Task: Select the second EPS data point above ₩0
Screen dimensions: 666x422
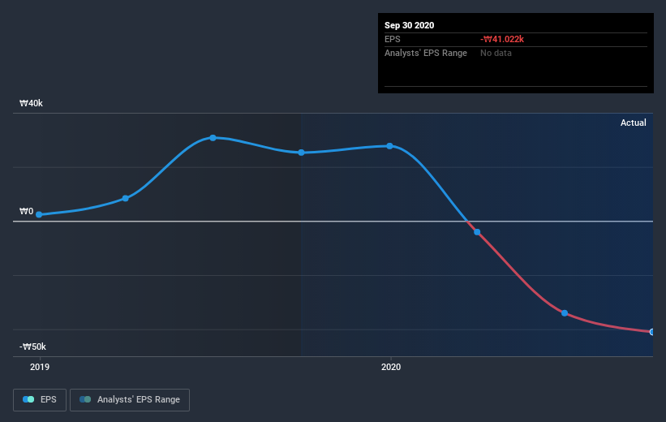Action: (125, 199)
